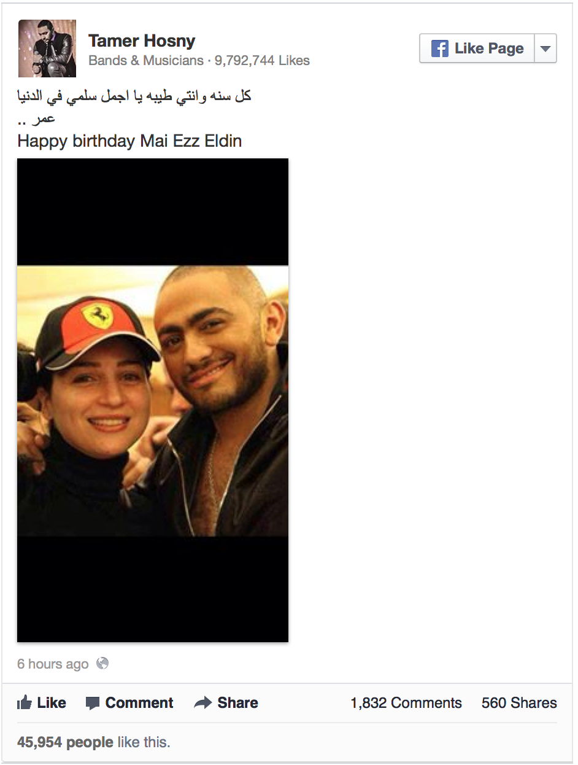Click the Share arrow icon
Screen dimensions: 578x765
click(x=202, y=703)
